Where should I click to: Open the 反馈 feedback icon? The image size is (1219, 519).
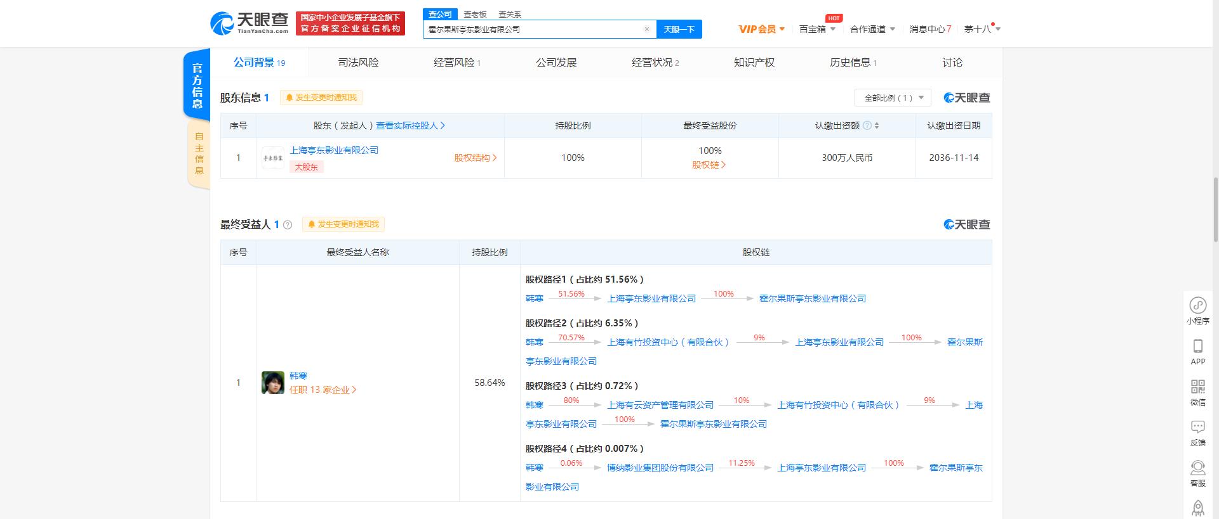(1197, 433)
